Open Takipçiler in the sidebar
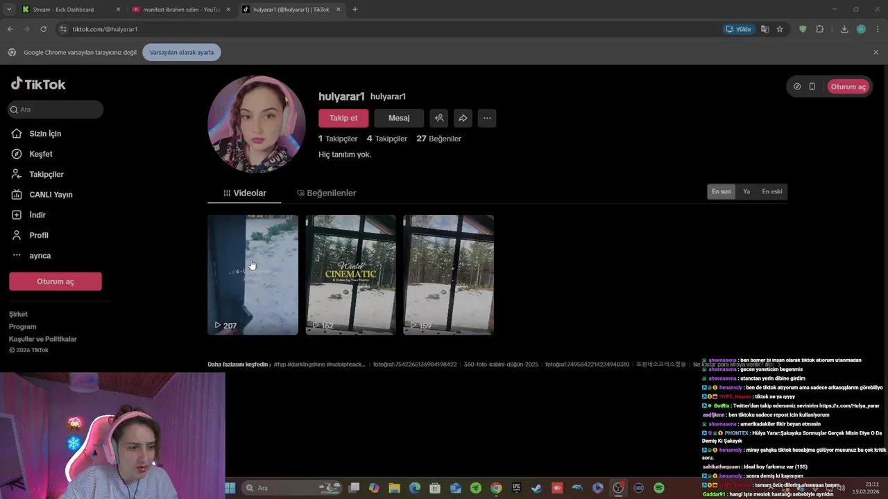 click(x=46, y=174)
